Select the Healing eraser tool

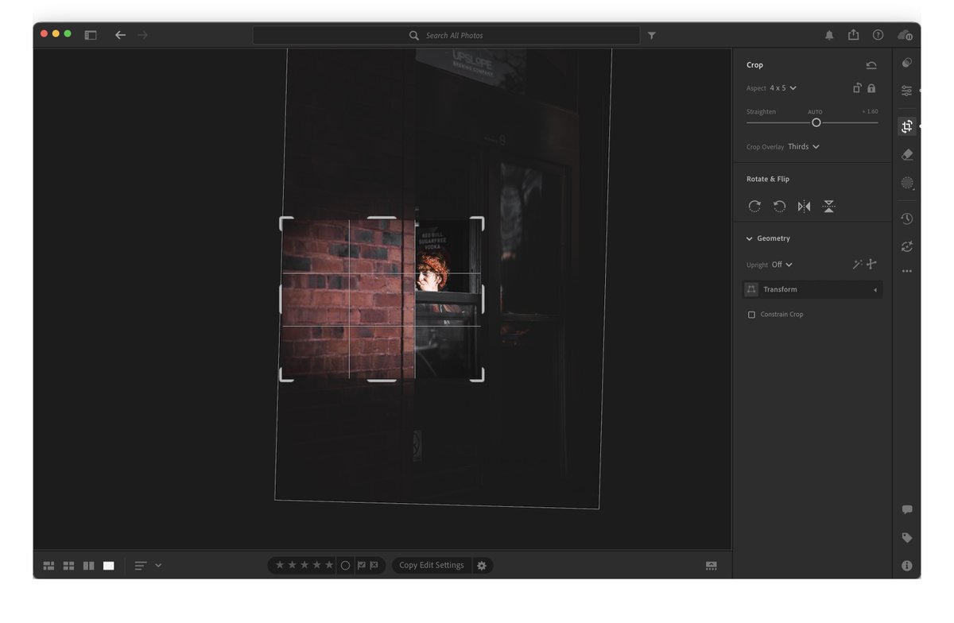pos(906,155)
